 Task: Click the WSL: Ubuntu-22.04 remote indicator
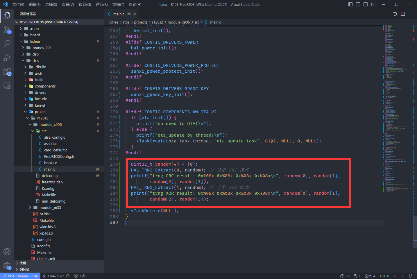pos(20,276)
